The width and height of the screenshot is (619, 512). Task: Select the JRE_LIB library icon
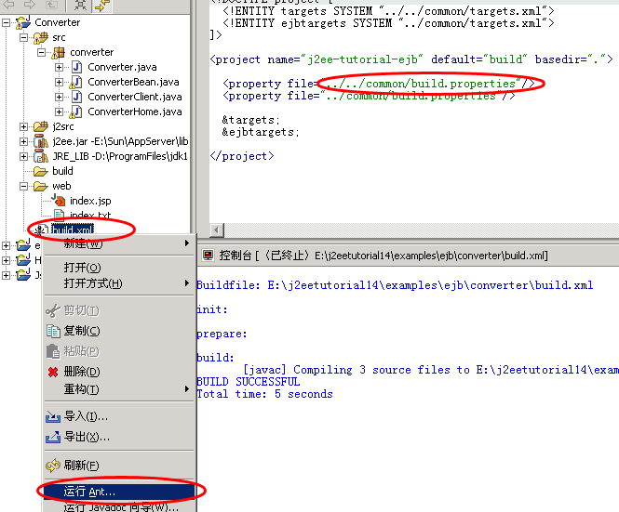pos(41,156)
